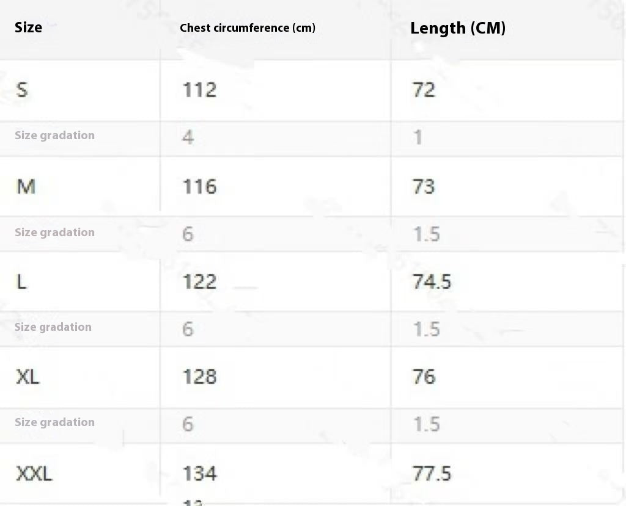Click chest value 128 for size XL
The height and width of the screenshot is (506, 626).
click(x=199, y=377)
